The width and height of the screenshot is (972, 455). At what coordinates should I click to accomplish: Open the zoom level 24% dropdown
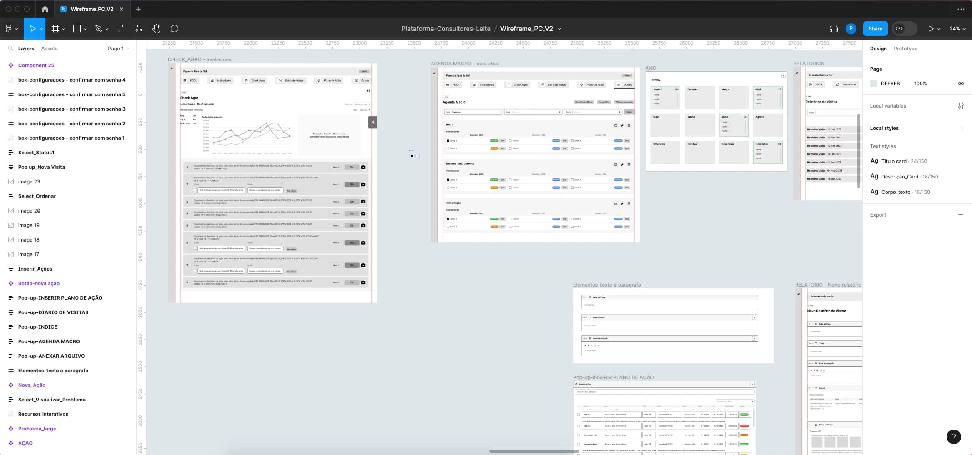957,29
